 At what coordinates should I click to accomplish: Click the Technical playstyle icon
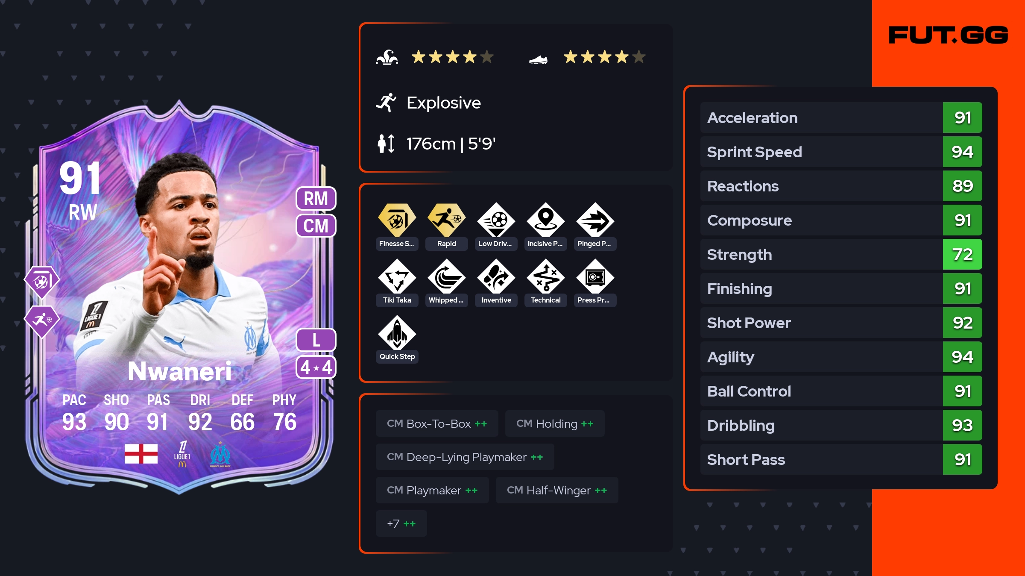click(545, 276)
